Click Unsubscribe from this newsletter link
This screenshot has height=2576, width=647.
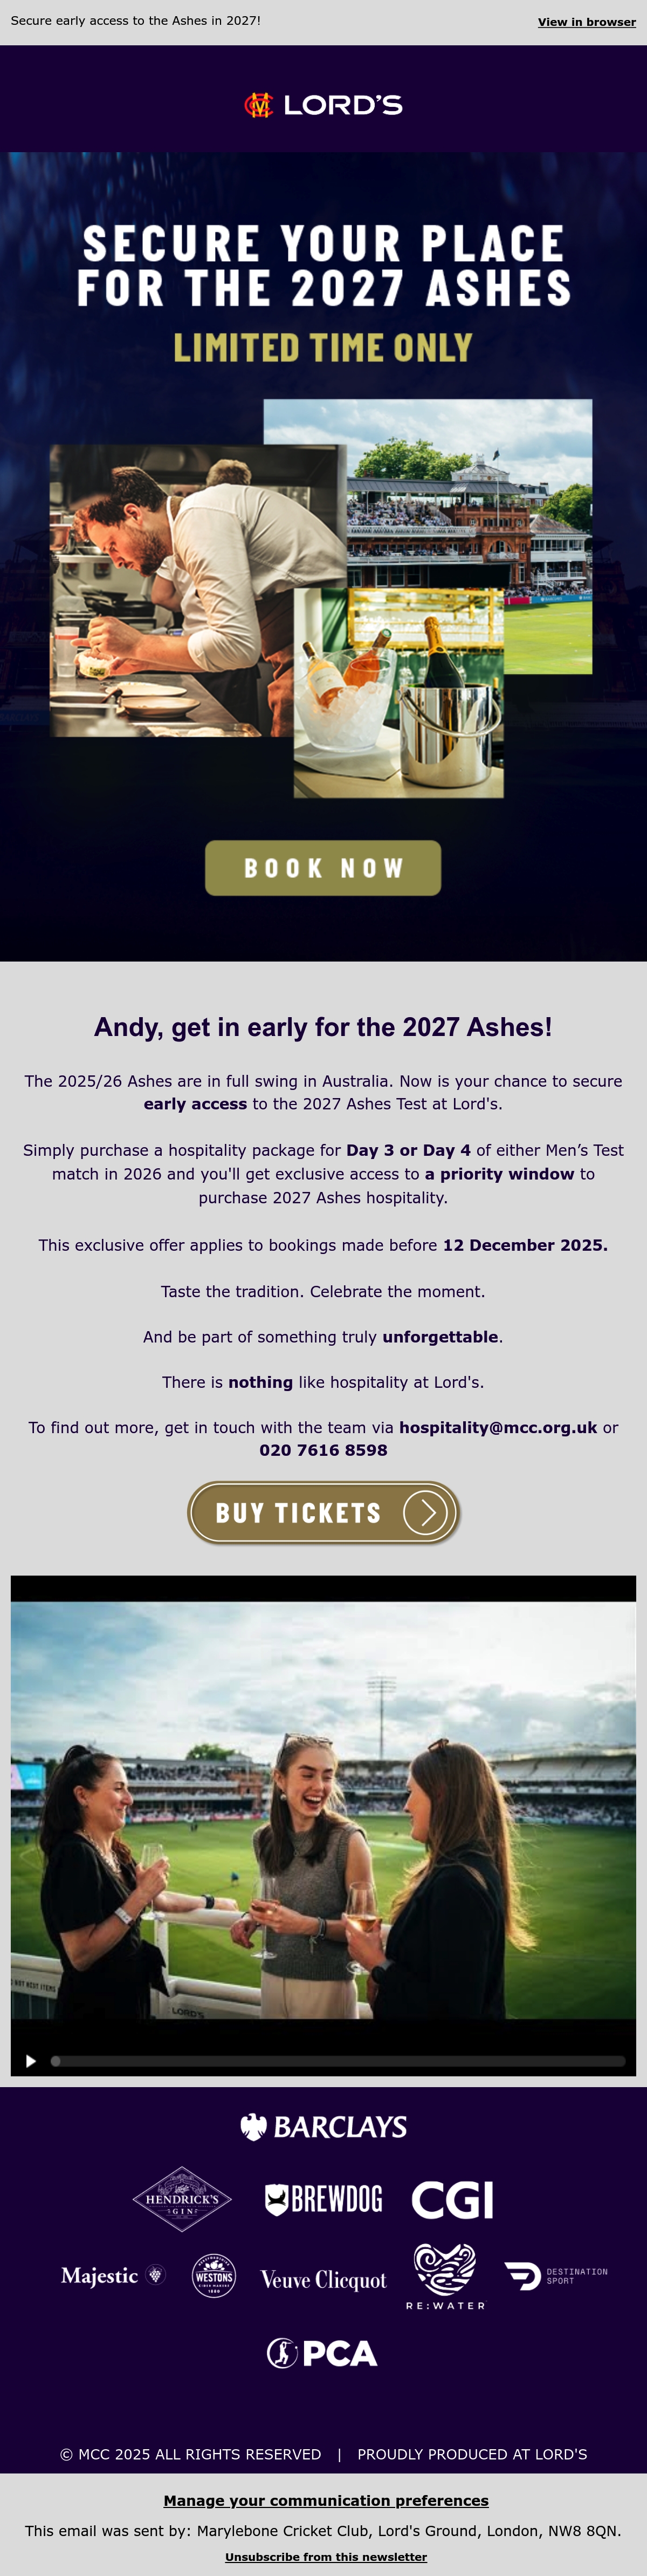(x=327, y=2556)
